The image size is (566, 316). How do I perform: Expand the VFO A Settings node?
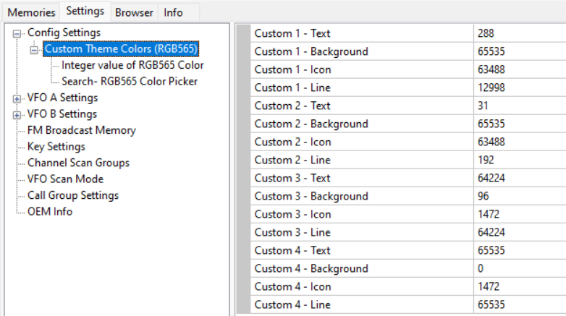[17, 99]
